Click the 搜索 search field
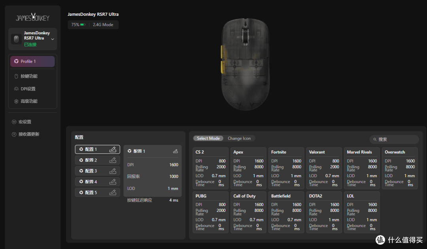This screenshot has width=427, height=249. click(394, 139)
